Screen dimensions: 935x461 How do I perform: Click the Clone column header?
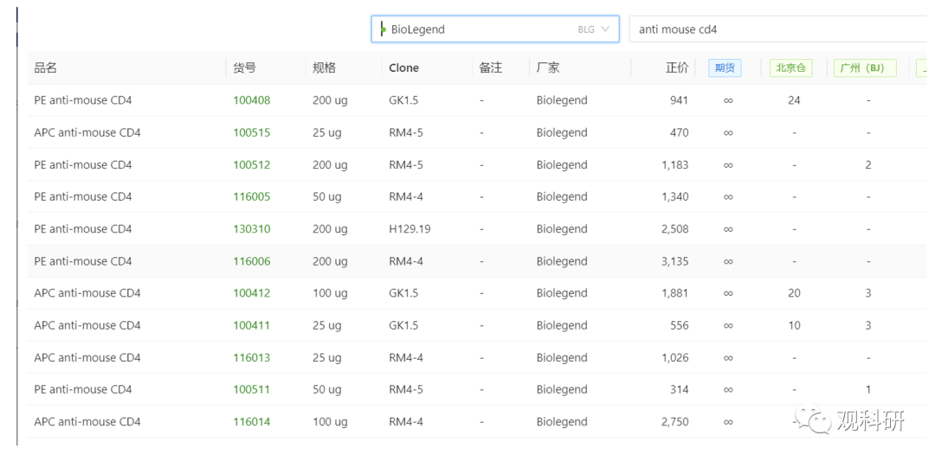(403, 68)
